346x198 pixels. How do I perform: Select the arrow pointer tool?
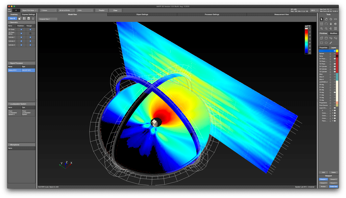tap(321, 19)
